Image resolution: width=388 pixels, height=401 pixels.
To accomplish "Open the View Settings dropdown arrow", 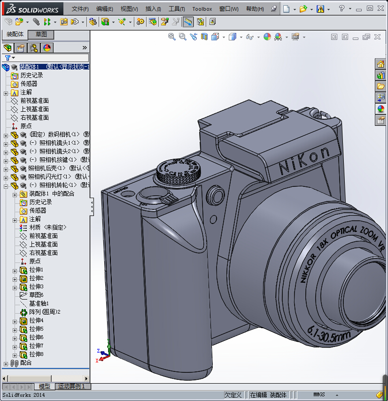I will pyautogui.click(x=304, y=38).
